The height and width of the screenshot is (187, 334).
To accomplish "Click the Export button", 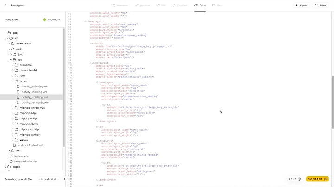I will pyautogui.click(x=301, y=5).
